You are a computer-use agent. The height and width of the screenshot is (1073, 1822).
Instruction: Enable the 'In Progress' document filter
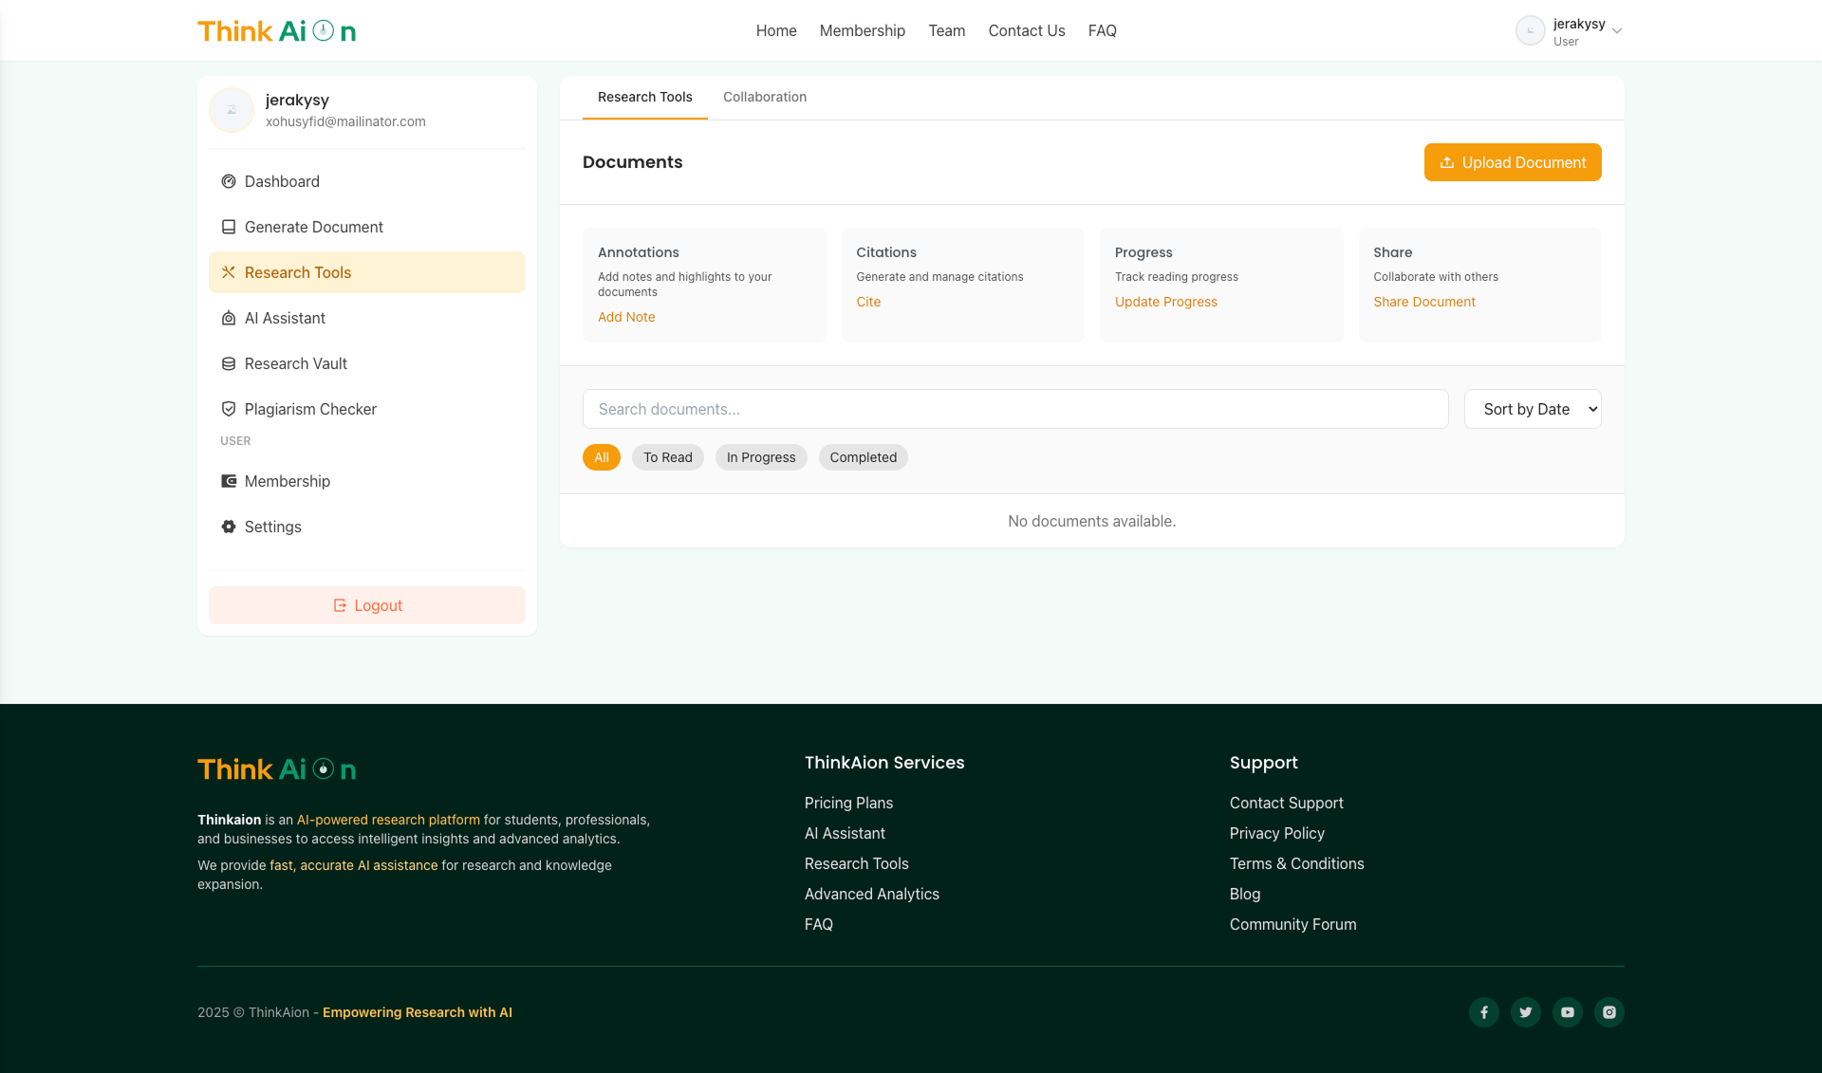(760, 456)
